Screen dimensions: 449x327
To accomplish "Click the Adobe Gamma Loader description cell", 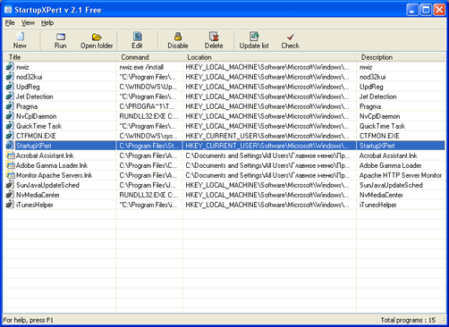I will [390, 165].
